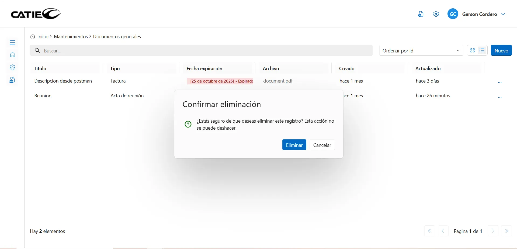Open the document.pdf file link
Viewport: 517px width, 249px height.
click(x=277, y=81)
